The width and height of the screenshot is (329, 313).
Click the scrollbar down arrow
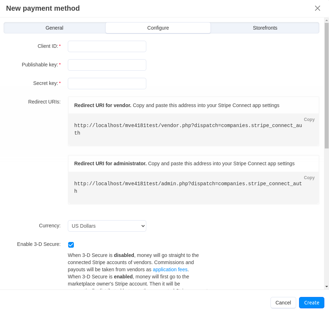point(327,287)
